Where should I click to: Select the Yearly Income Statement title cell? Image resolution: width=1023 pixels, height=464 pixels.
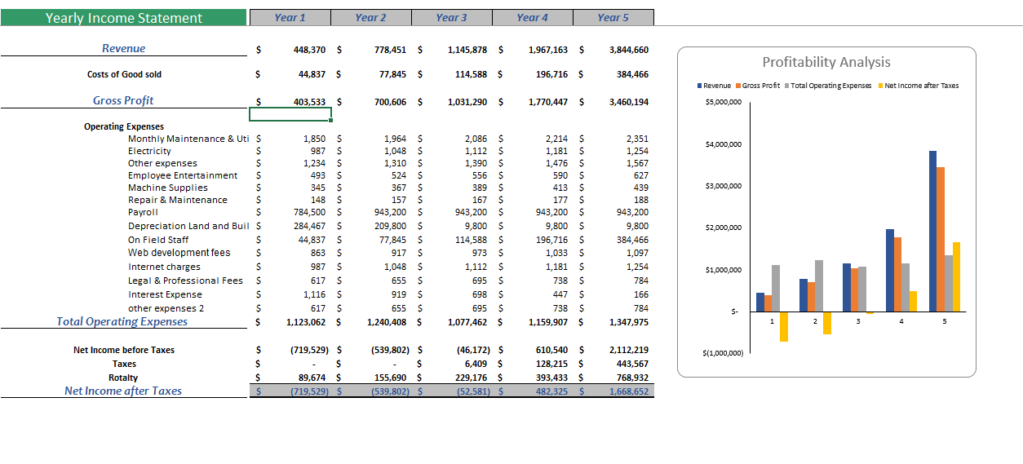(124, 18)
